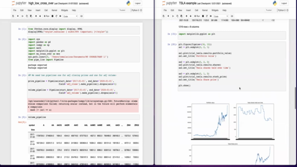Image resolution: width=297 pixels, height=167 pixels.
Task: Copy selected cell in high_low_cross_over notebook
Action: [x=27, y=16]
